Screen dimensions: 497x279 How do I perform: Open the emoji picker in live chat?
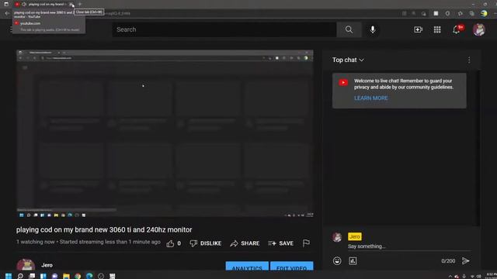coord(337,261)
